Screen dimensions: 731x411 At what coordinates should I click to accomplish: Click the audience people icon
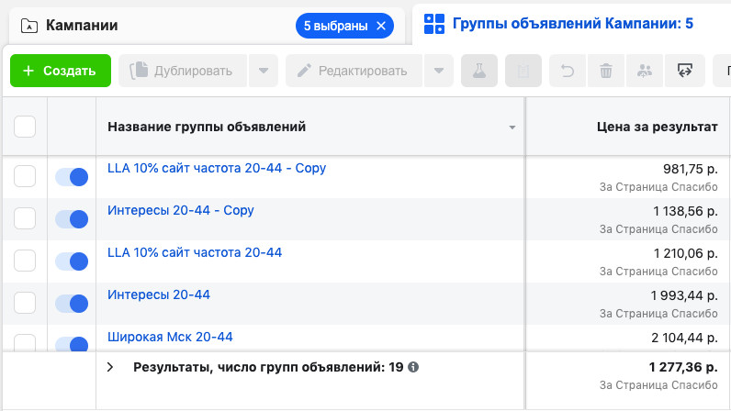coord(645,71)
